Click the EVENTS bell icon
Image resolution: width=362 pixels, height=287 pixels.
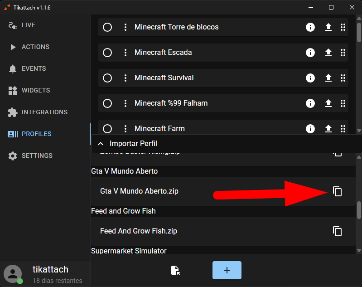click(x=13, y=69)
